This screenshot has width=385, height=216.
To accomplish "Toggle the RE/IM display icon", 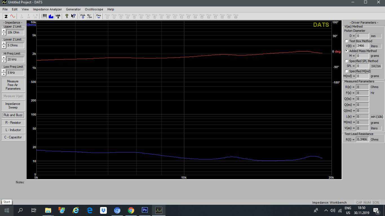I will tap(89, 16).
